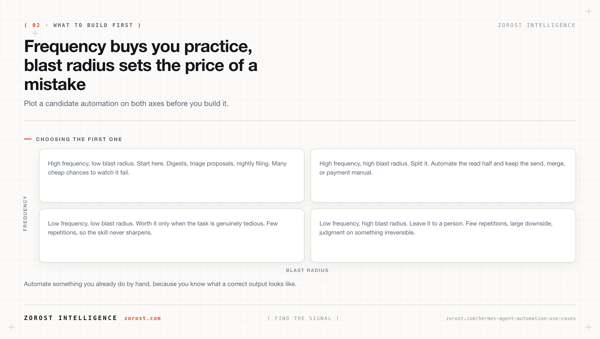The height and width of the screenshot is (339, 600).
Task: Click the plus crosshair in bottom-left corner
Action: (11, 327)
